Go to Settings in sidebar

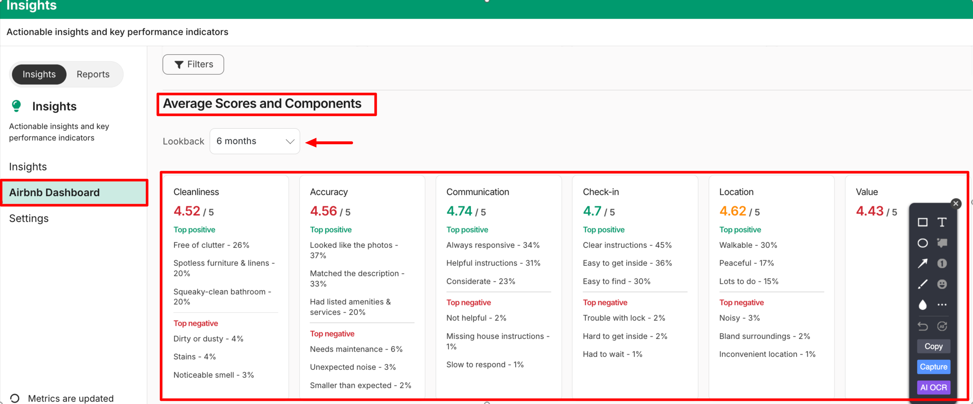[29, 219]
